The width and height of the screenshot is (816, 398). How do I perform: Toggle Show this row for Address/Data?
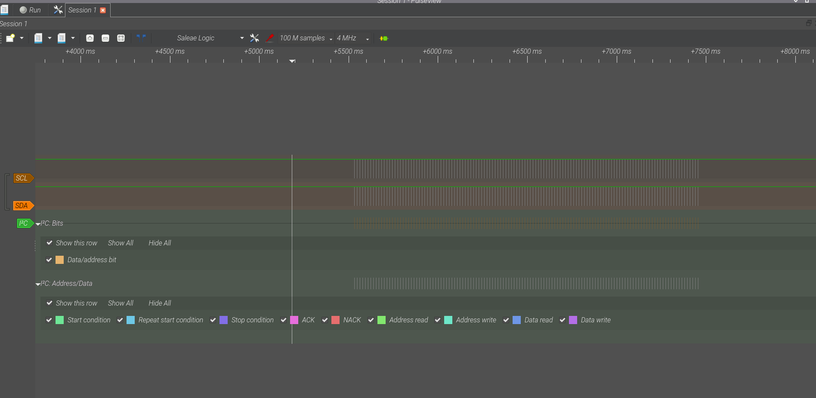point(49,303)
